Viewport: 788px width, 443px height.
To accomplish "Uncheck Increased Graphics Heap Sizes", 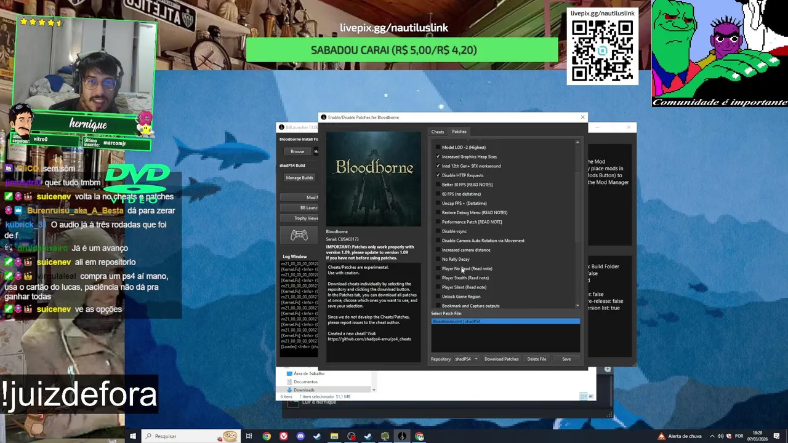I will pyautogui.click(x=438, y=156).
